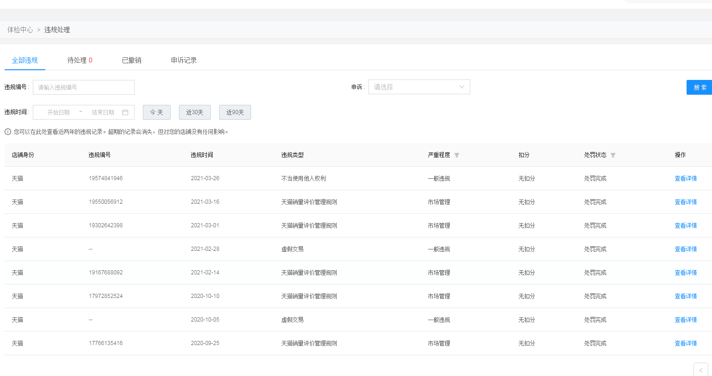Screen dimensions: 712x376
Task: View details for violation 17972852524
Action: click(x=686, y=296)
